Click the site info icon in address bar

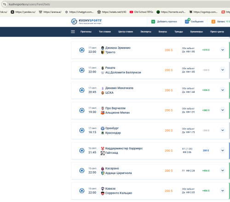click(x=5, y=4)
